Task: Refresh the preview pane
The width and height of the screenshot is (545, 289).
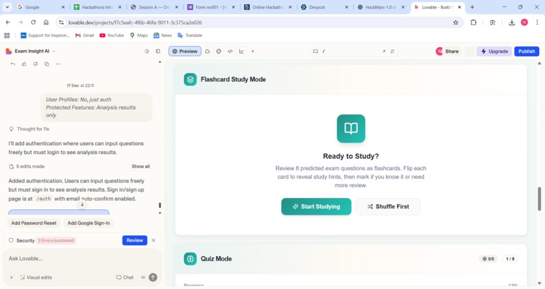Action: click(x=392, y=51)
